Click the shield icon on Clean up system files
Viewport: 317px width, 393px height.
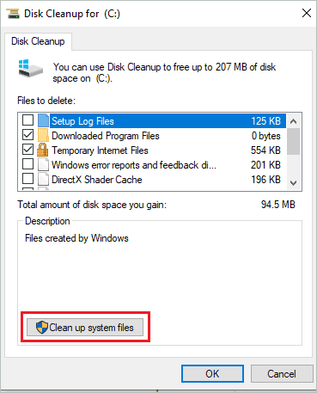(42, 327)
